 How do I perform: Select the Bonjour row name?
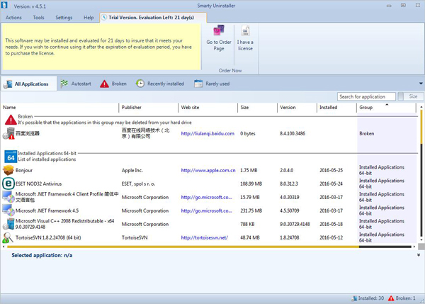click(24, 170)
